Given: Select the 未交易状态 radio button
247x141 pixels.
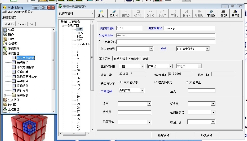Looking at the screenshot, I should tap(121, 82).
